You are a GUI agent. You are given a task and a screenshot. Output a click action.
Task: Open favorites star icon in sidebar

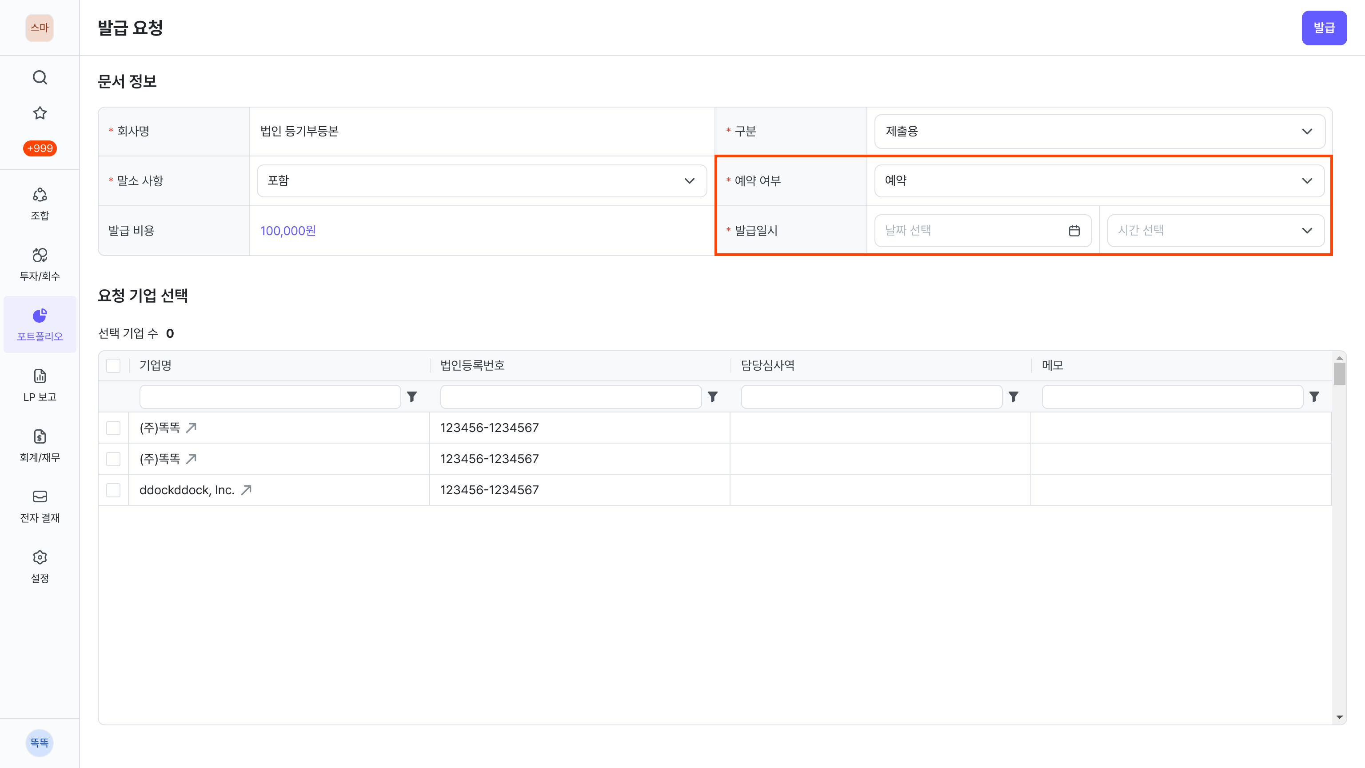(x=40, y=113)
